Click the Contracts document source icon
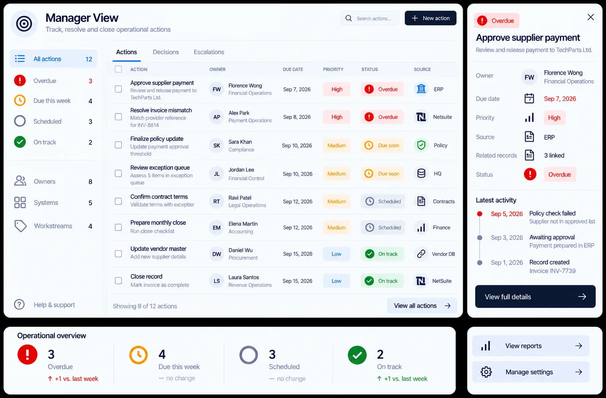The width and height of the screenshot is (606, 398). click(x=421, y=201)
